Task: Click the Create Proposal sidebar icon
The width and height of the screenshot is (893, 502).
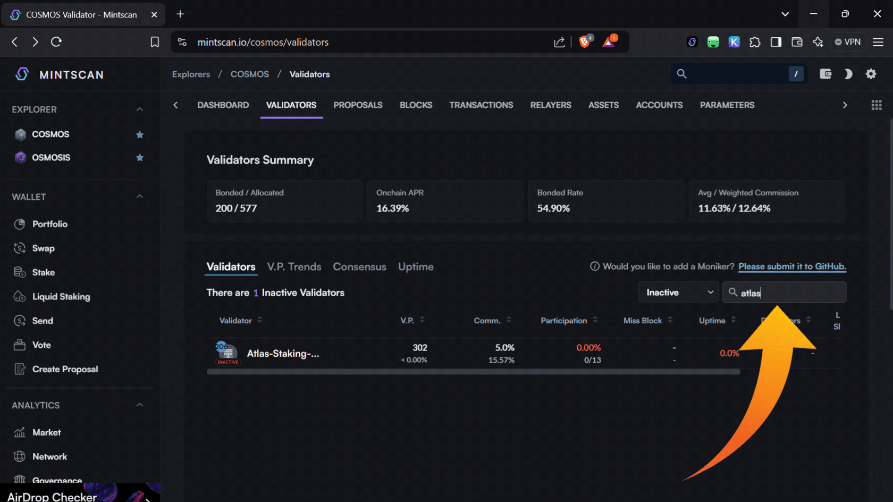Action: pyautogui.click(x=20, y=369)
